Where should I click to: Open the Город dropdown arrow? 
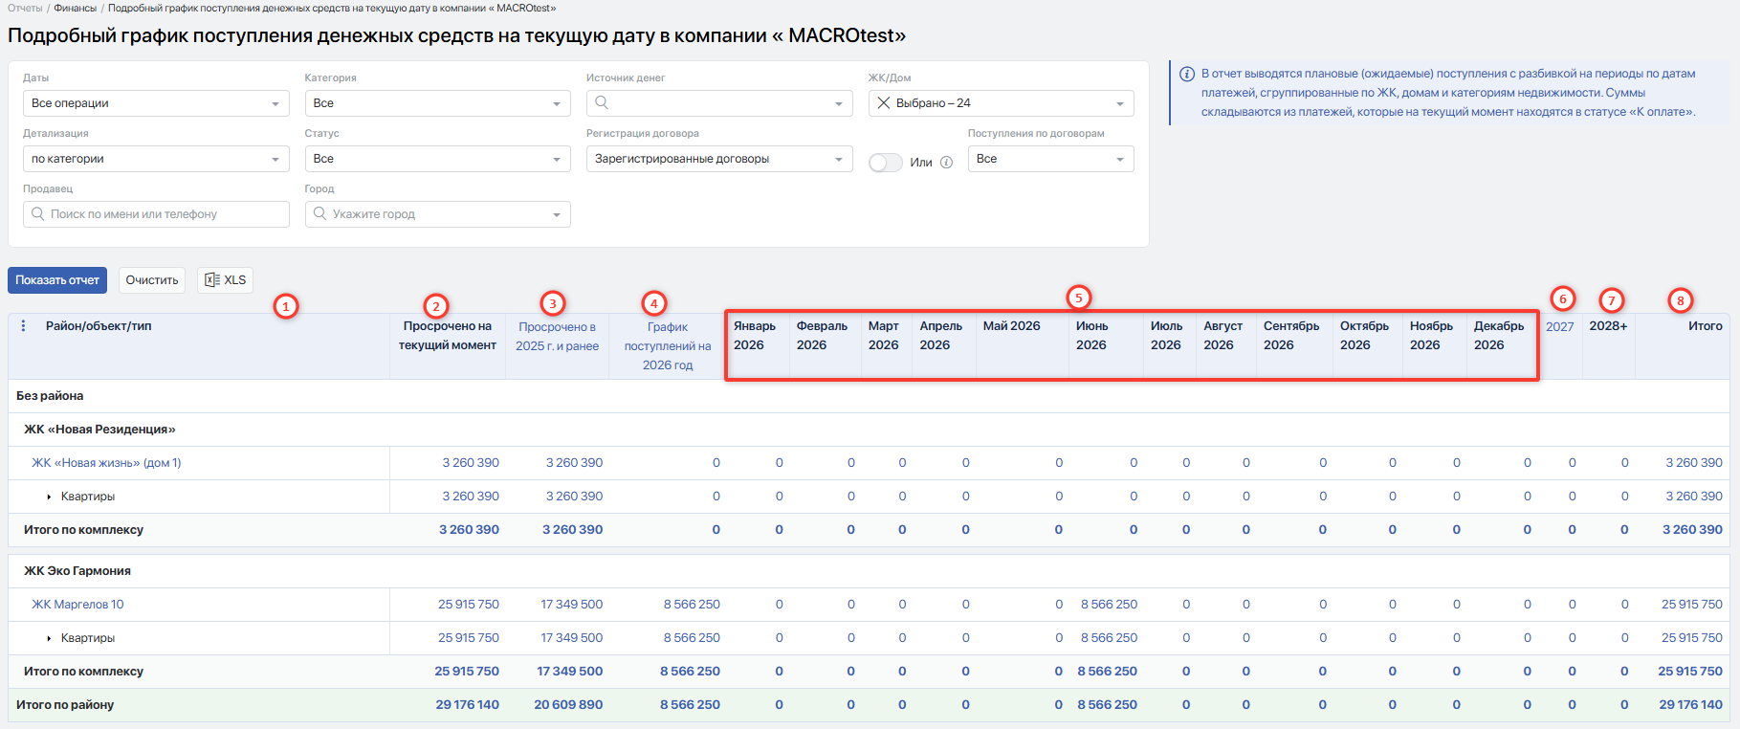557,214
